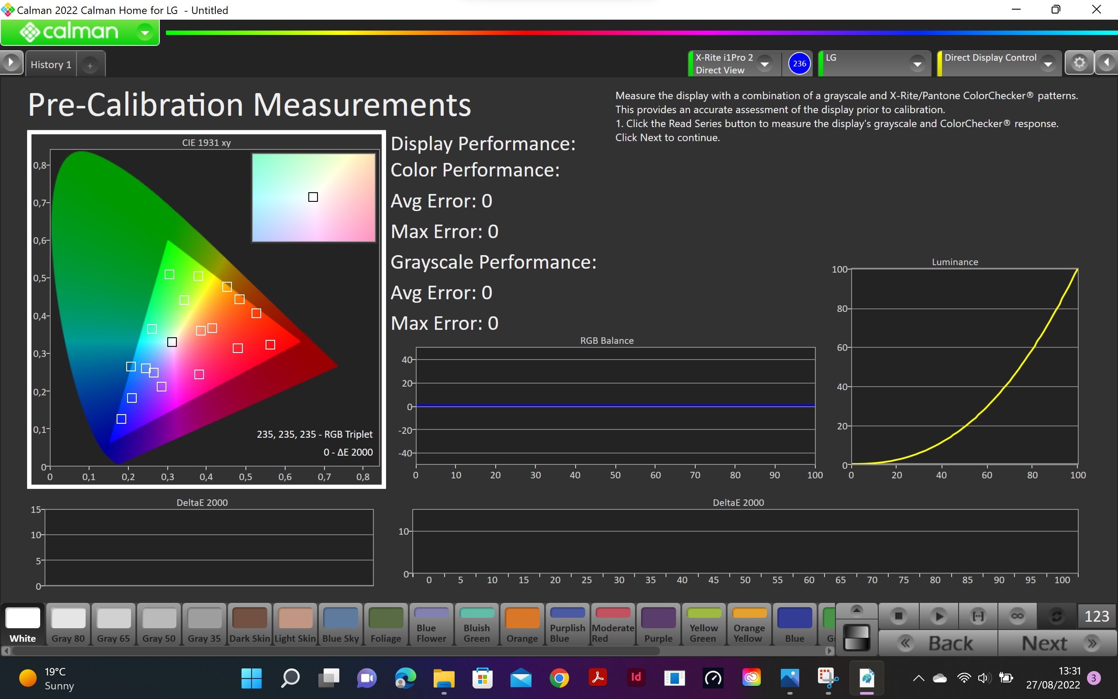Click the Read Series bracket icon
The height and width of the screenshot is (699, 1118).
click(x=977, y=616)
